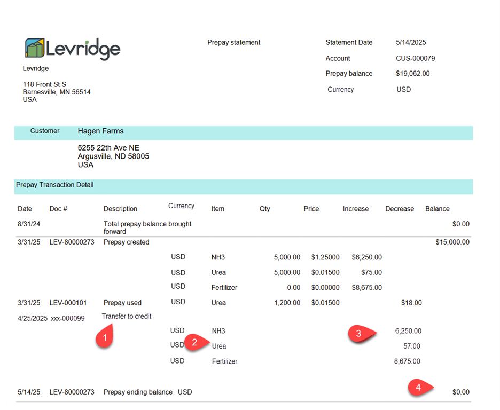Sort by the Balance column header

(437, 209)
